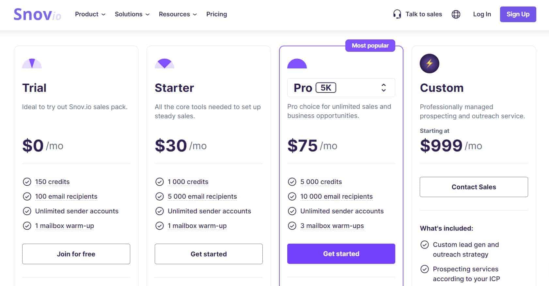Open the language globe icon
Image resolution: width=549 pixels, height=286 pixels.
coord(456,14)
